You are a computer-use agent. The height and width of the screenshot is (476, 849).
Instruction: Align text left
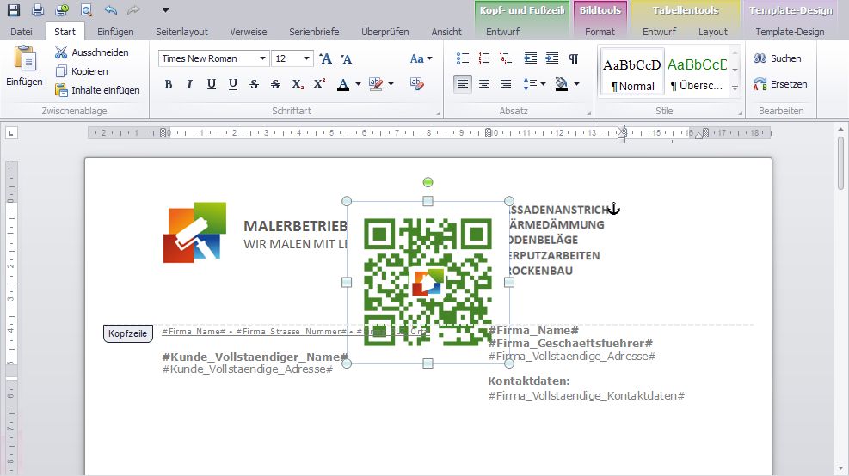[x=463, y=84]
